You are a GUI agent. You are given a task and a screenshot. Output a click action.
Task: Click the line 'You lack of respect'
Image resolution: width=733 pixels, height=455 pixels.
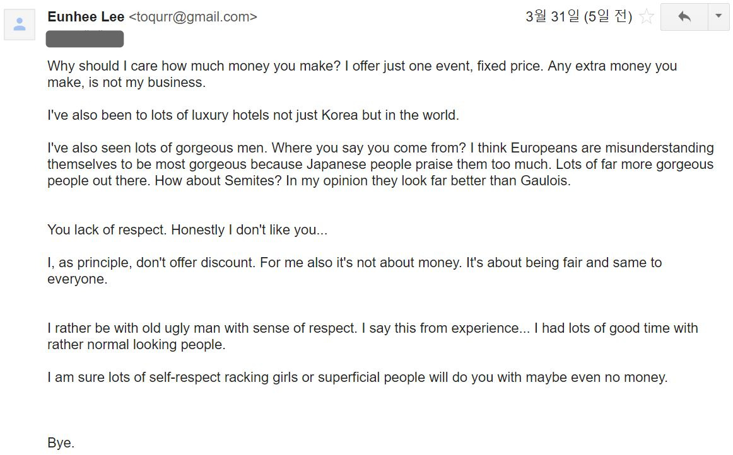187,230
